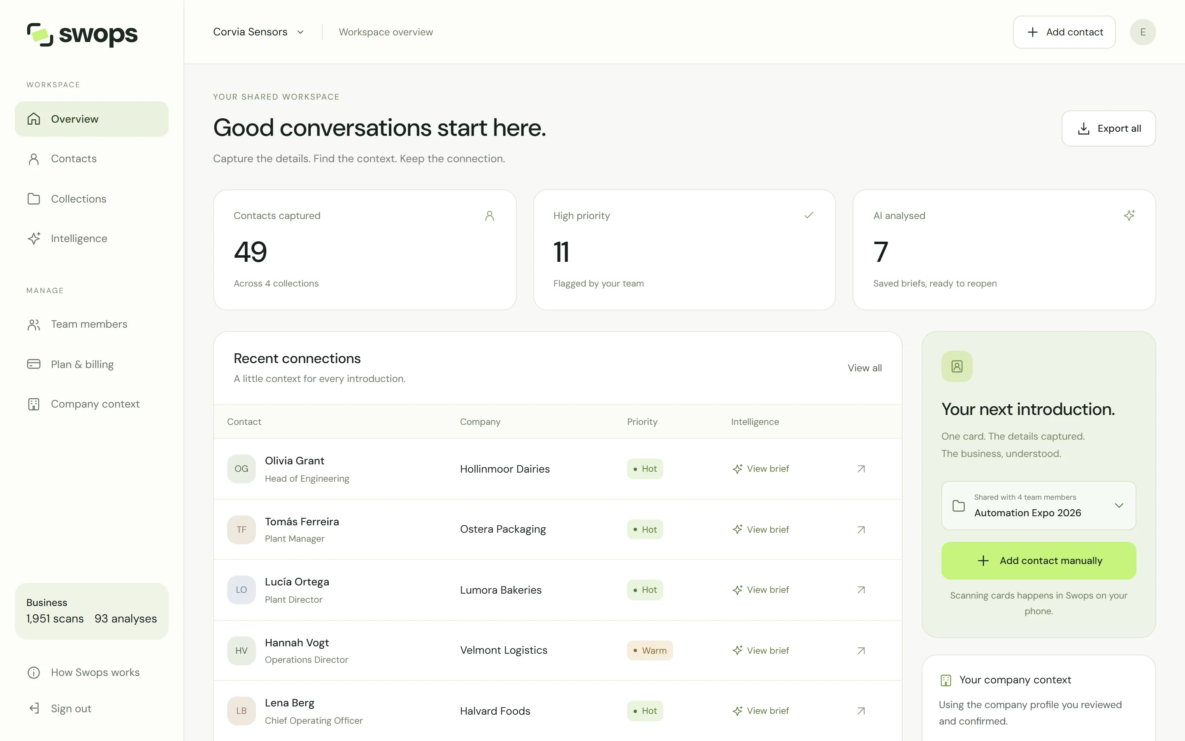Click the person icon on Contacts captured card
The width and height of the screenshot is (1185, 741).
[x=489, y=216]
